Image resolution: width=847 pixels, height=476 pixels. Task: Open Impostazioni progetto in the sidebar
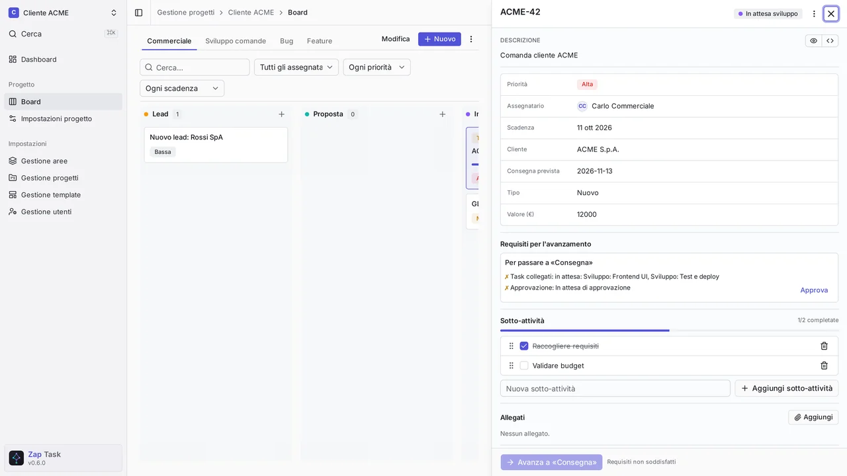tap(63, 119)
